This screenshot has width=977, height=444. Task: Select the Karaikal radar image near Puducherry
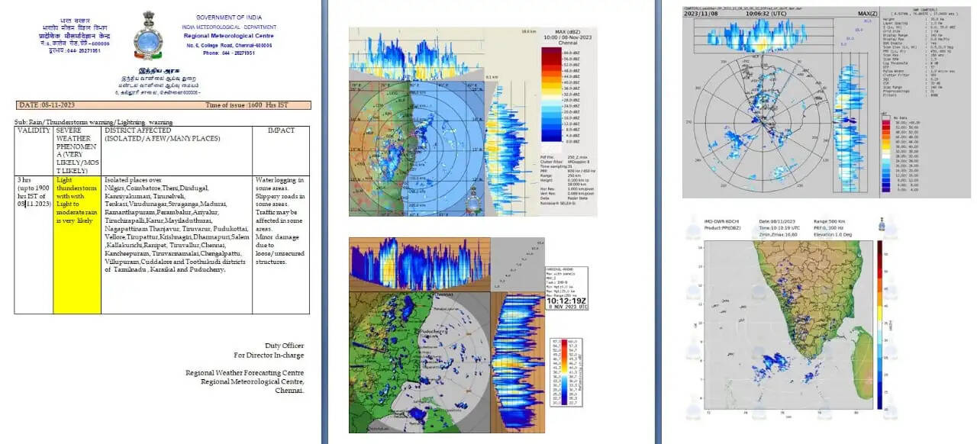tap(418, 355)
